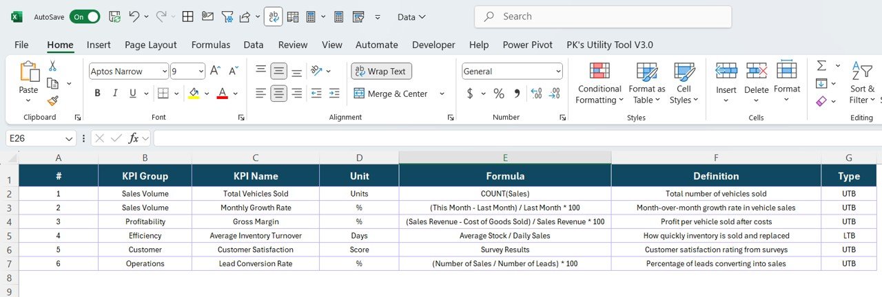Toggle Bold formatting

point(97,93)
